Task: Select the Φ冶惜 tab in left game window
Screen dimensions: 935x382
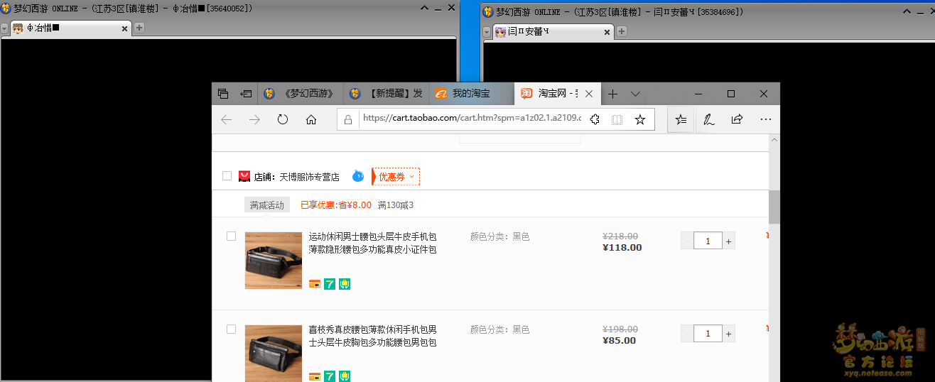Action: tap(70, 28)
